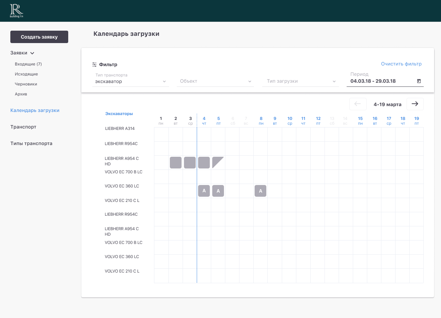Open Типы транспорта section
The image size is (441, 318).
(x=31, y=144)
